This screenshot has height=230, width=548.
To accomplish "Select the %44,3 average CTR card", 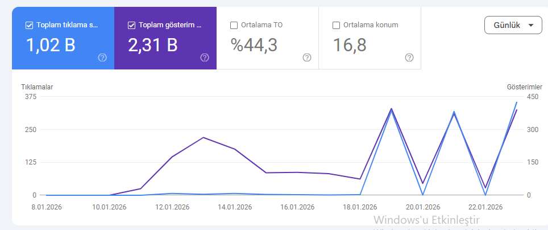I will click(267, 38).
